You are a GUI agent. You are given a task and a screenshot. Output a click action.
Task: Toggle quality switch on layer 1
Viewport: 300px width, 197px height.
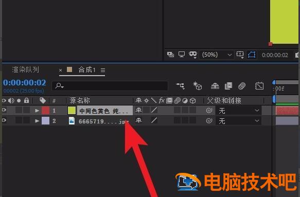(154, 110)
